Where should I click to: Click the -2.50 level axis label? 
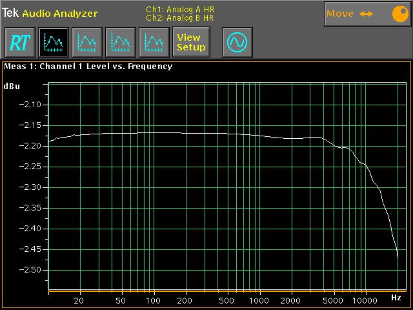(30, 270)
